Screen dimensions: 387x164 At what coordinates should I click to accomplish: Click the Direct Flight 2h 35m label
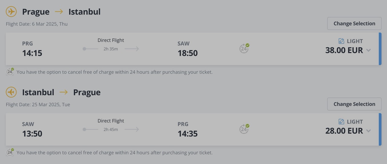pos(111,44)
